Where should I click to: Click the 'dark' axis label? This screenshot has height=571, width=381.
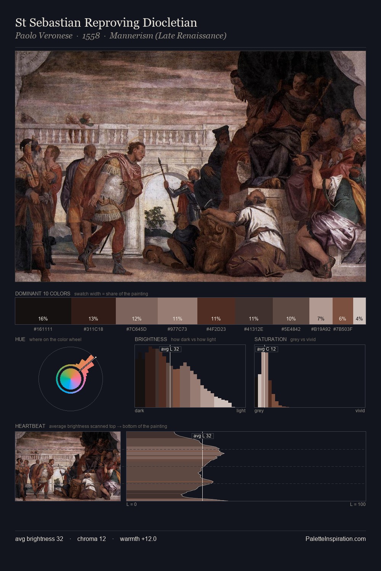pyautogui.click(x=139, y=411)
